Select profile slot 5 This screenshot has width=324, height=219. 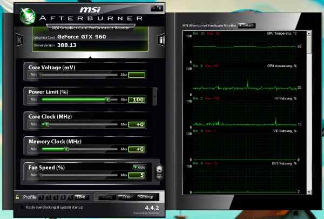click(70, 197)
